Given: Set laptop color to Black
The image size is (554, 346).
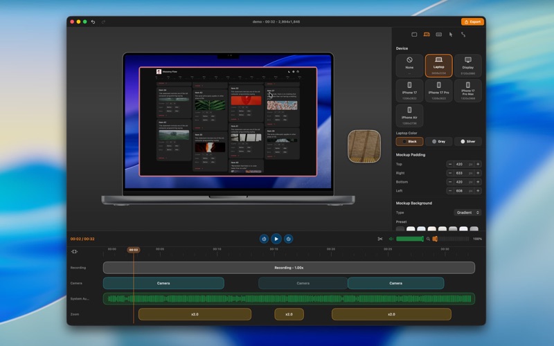Looking at the screenshot, I should click(409, 142).
